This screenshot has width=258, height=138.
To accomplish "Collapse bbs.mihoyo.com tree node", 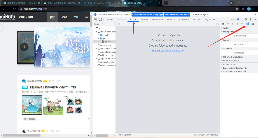I will (96, 32).
